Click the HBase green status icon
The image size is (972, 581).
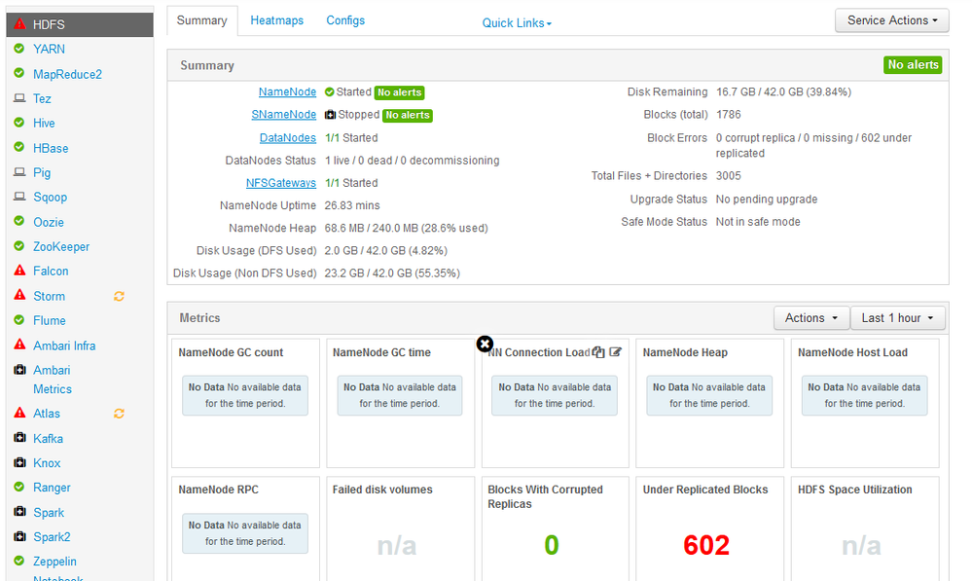coord(19,147)
